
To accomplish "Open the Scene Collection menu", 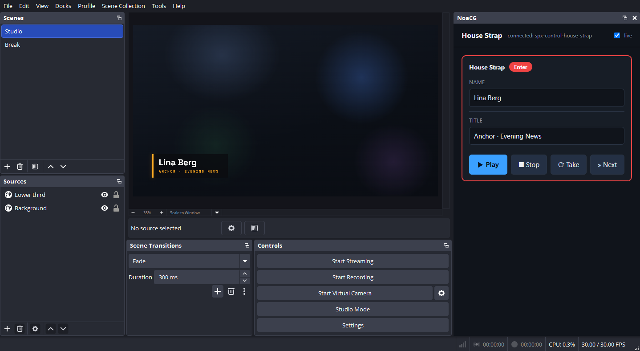I will [x=123, y=6].
